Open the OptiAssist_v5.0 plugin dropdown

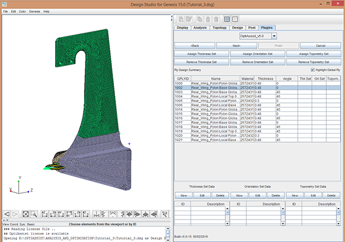pyautogui.click(x=274, y=36)
